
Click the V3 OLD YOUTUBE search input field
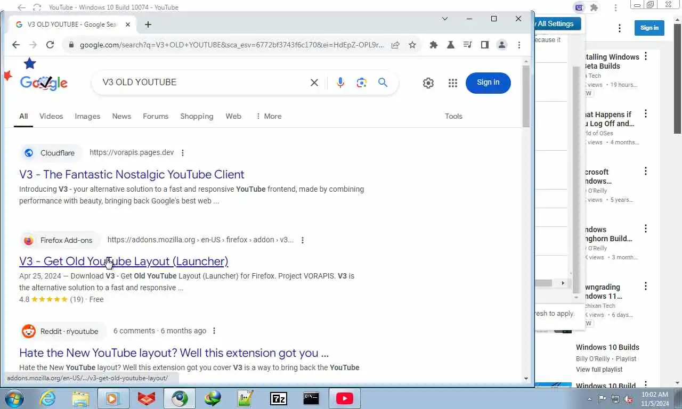point(202,83)
